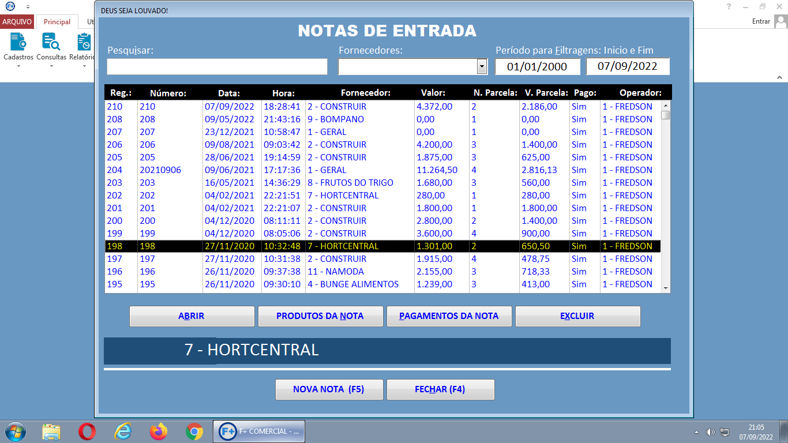Image resolution: width=788 pixels, height=443 pixels.
Task: Expand the Fornecedores combo box
Action: coord(481,66)
